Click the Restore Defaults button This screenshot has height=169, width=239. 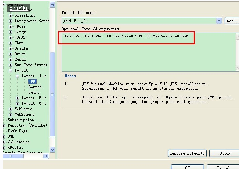(187, 153)
